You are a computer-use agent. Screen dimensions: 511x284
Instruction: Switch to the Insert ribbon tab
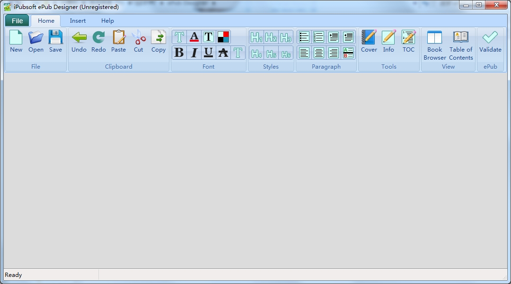[78, 21]
